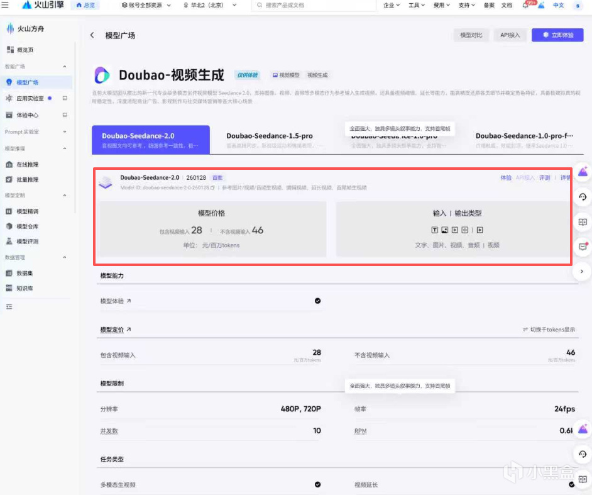Open the feedback message icon with red dot
This screenshot has width=592, height=495.
coord(583,247)
